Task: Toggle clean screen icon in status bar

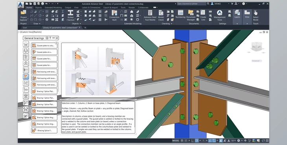Action: [x=263, y=141]
